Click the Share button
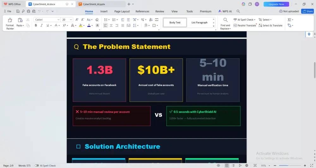 [307, 11]
